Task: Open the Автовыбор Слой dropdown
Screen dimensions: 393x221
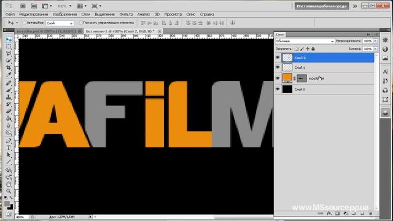Action: tap(60, 23)
